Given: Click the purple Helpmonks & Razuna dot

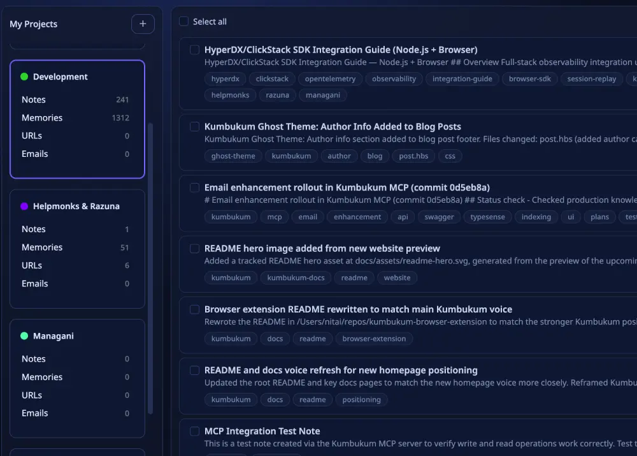Looking at the screenshot, I should coord(24,206).
